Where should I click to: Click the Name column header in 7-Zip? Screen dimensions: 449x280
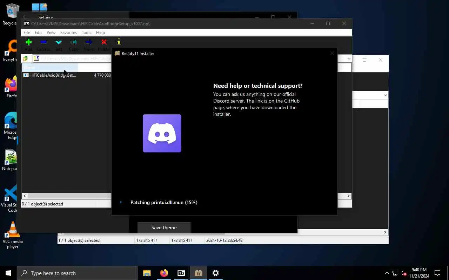coord(49,67)
